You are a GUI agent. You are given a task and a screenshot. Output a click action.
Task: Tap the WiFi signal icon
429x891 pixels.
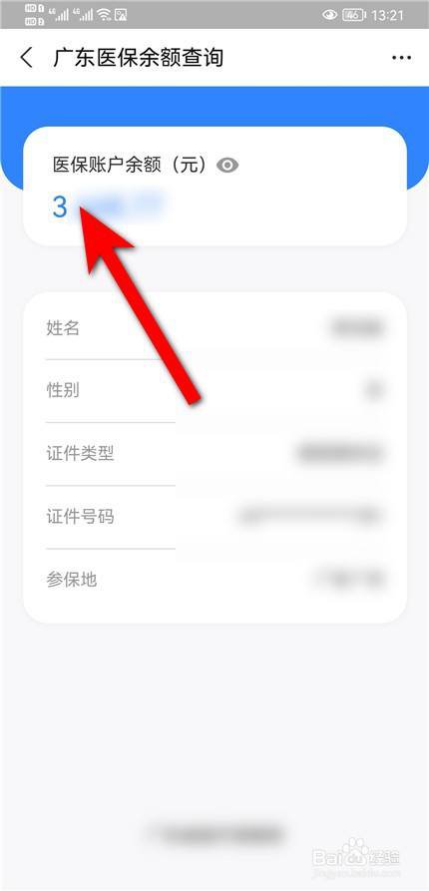[x=104, y=15]
